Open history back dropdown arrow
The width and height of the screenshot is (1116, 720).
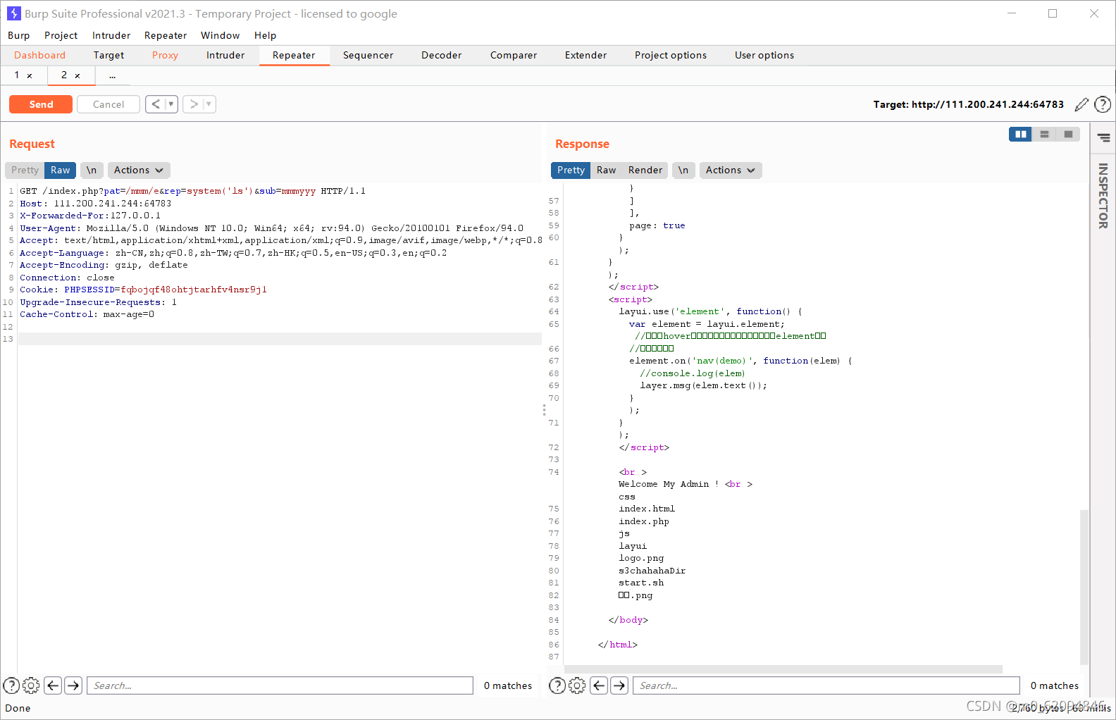point(171,104)
